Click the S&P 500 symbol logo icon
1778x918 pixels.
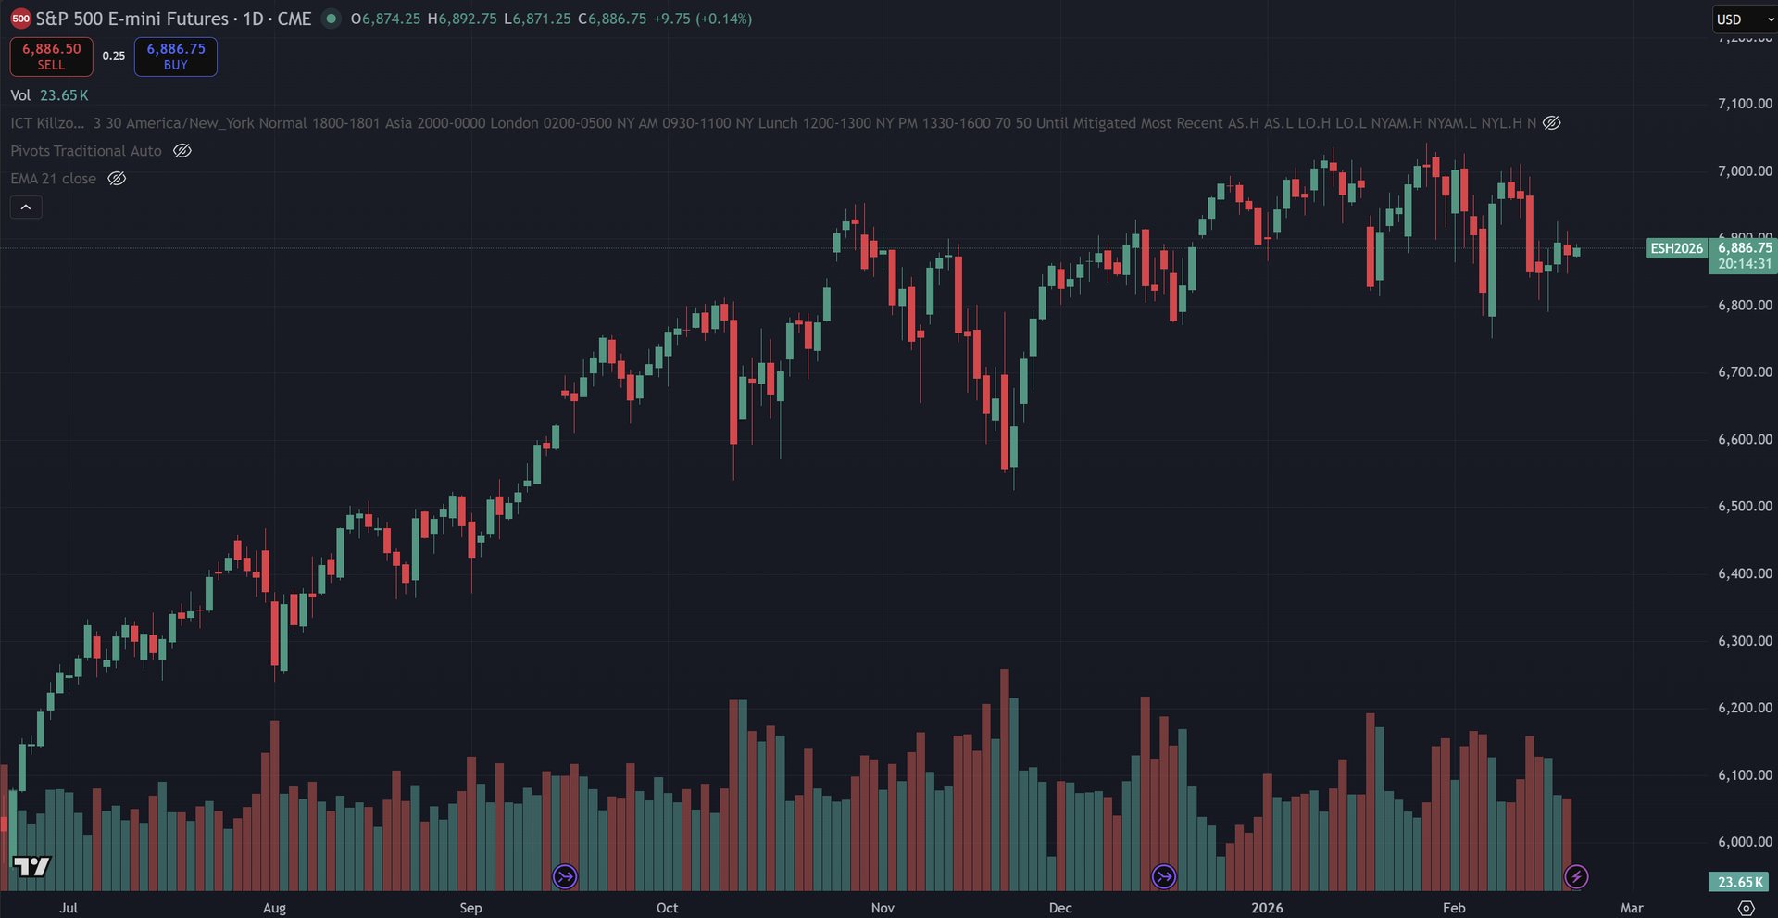click(x=20, y=19)
